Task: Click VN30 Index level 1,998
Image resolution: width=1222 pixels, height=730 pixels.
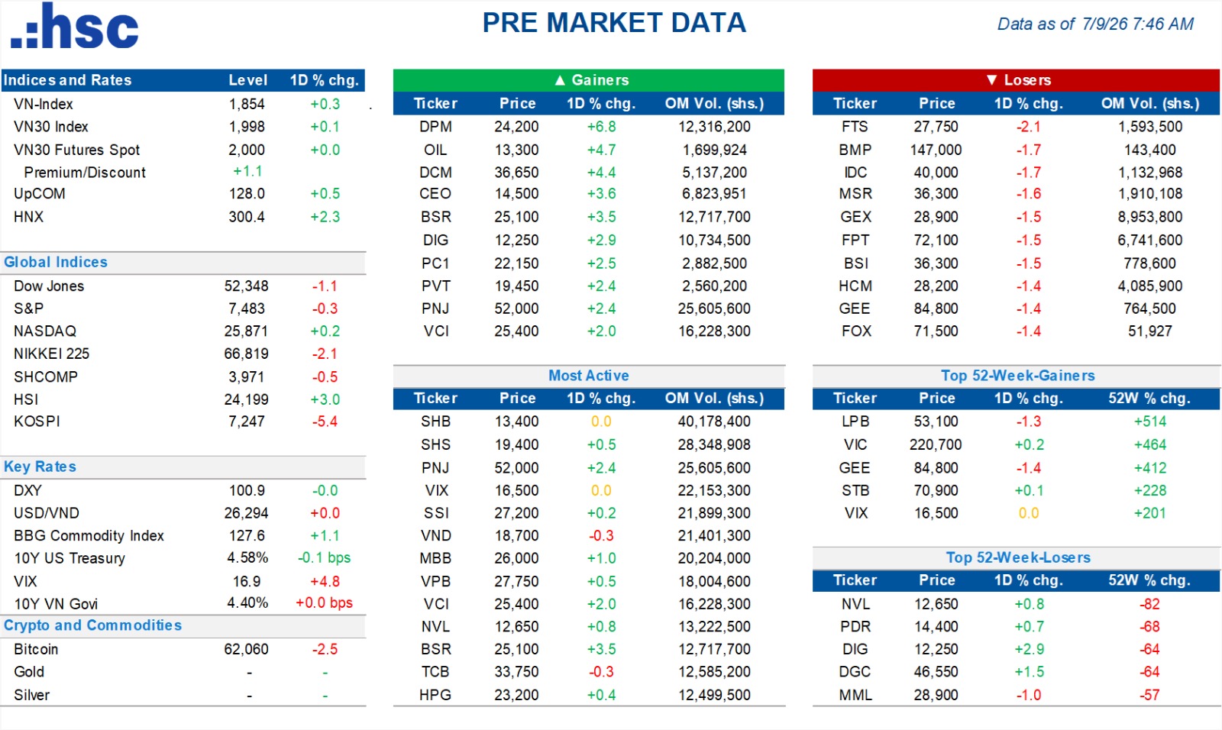Action: pos(247,127)
